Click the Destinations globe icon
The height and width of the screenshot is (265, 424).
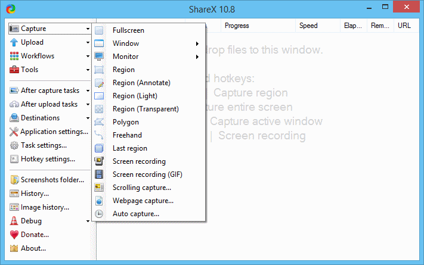coord(14,118)
